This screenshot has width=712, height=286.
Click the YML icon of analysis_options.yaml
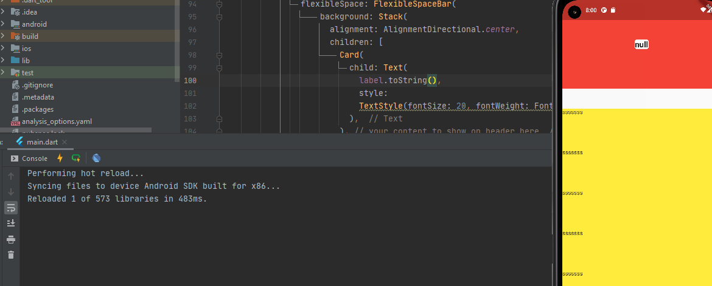click(x=15, y=121)
